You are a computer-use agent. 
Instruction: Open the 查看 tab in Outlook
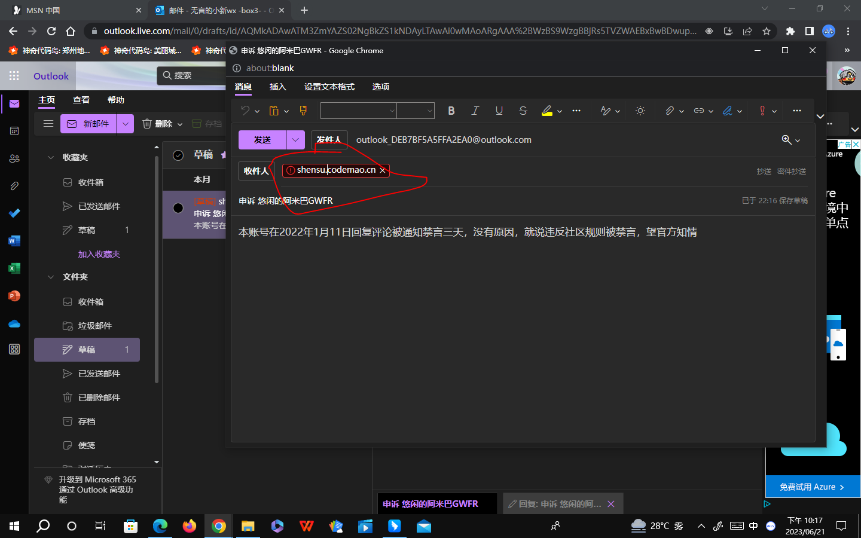click(x=81, y=100)
